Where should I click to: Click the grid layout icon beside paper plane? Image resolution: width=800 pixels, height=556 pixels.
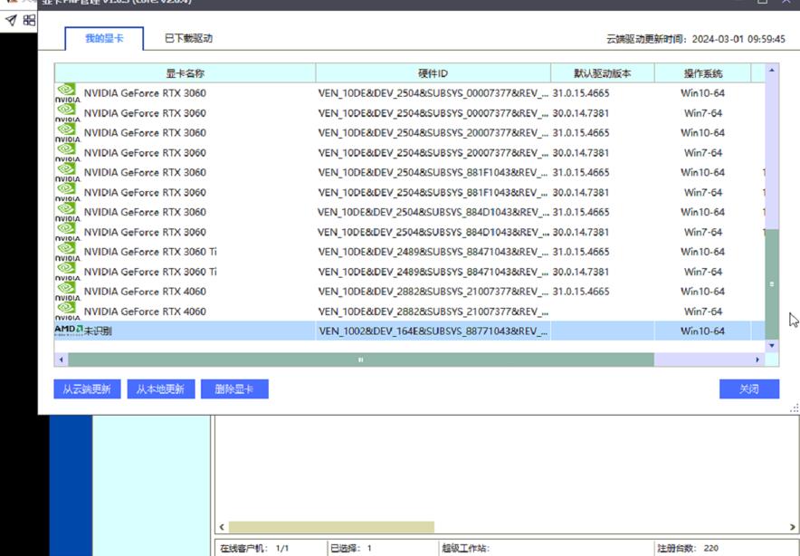click(29, 20)
